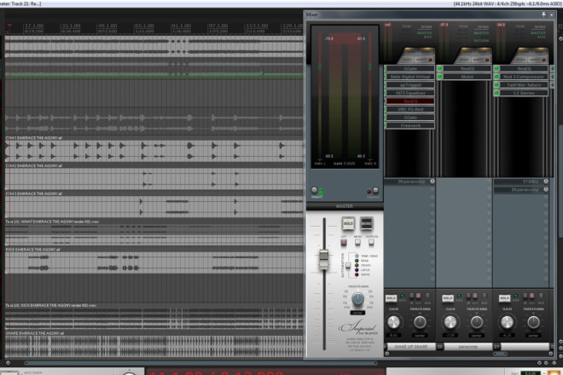Open the master OUTPUTS routing button
The width and height of the screenshot is (563, 375).
(x=371, y=243)
